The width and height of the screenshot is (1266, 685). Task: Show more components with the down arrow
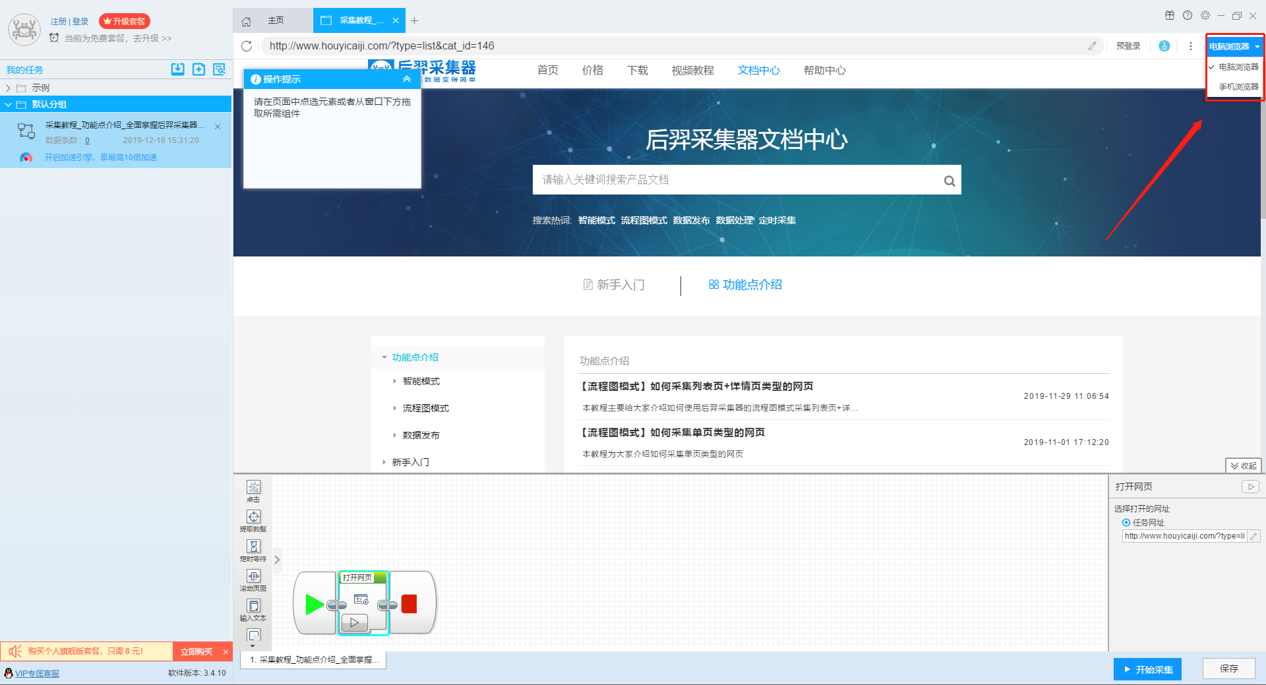tap(253, 647)
